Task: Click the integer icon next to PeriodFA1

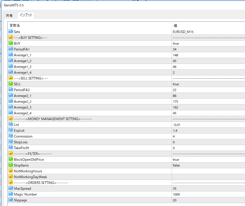Action: [x=11, y=49]
